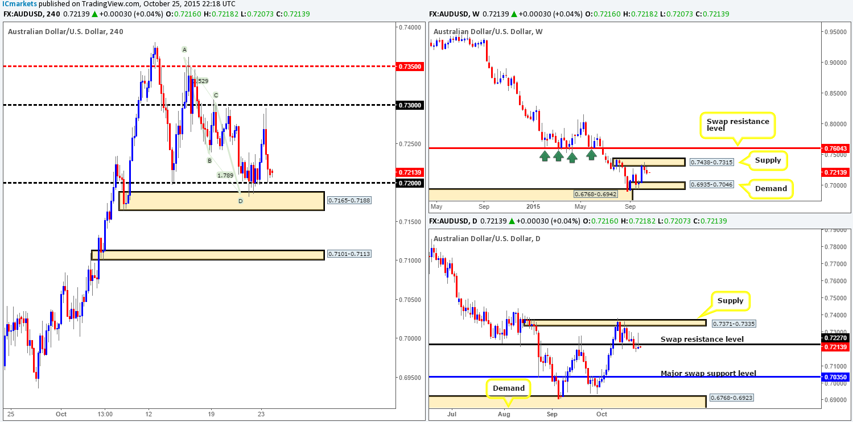This screenshot has height=422, width=853.
Task: Select the 'Supply' callout on the daily chart
Action: [x=731, y=300]
